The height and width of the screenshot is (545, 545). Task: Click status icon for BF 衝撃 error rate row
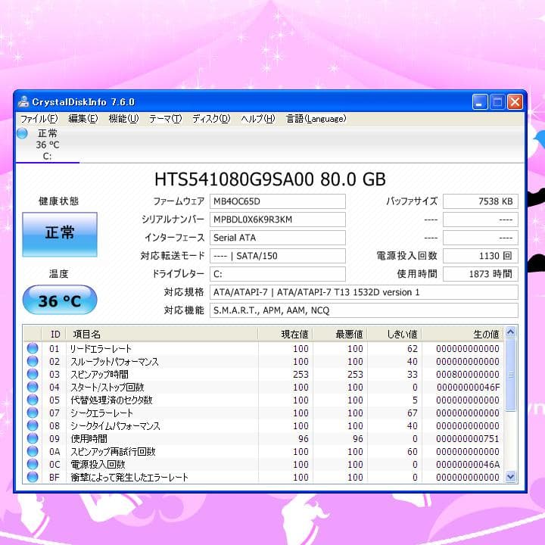(x=33, y=477)
